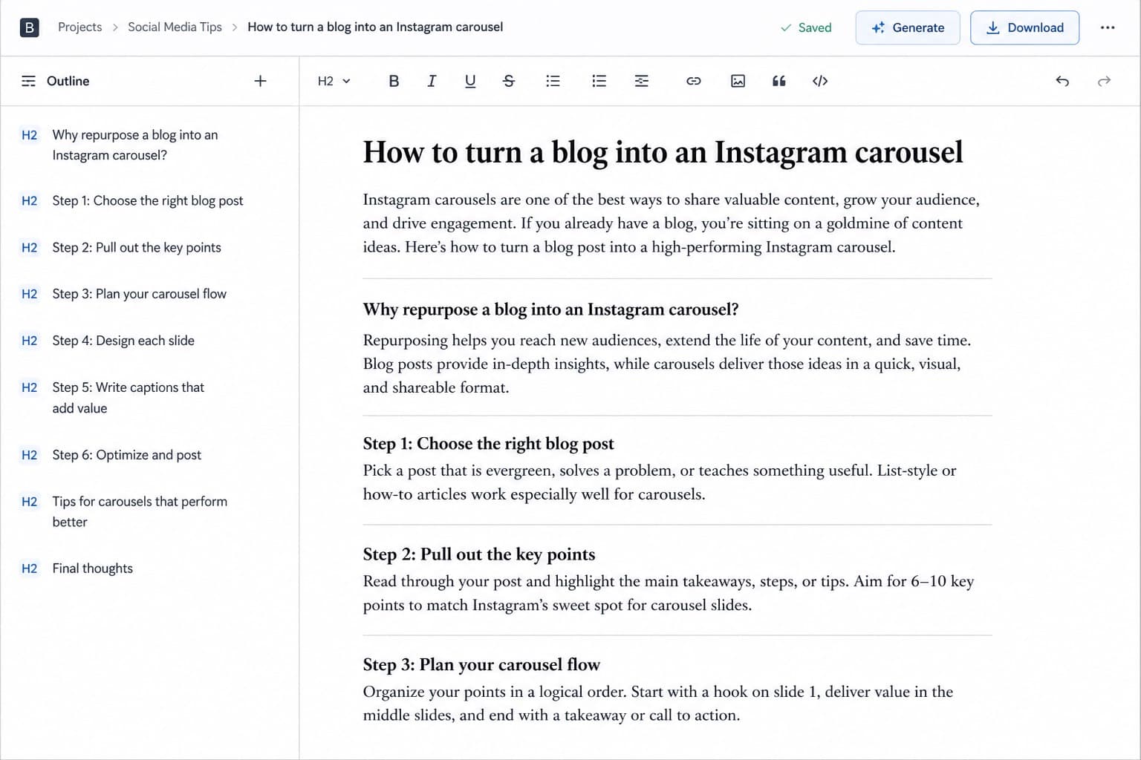Screen dimensions: 1141x760
Task: Click the 'Why repurpose a blog' heading in editor
Action: 550,309
